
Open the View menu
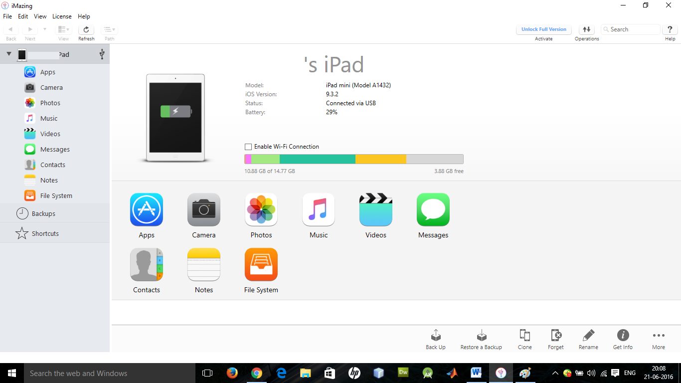40,16
